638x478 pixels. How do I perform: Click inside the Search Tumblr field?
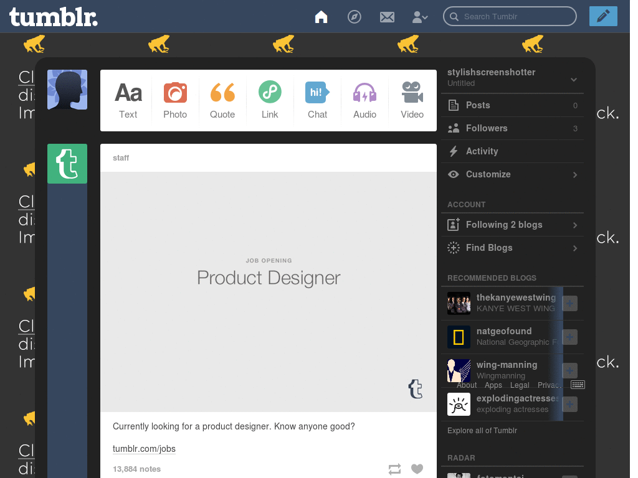(510, 16)
